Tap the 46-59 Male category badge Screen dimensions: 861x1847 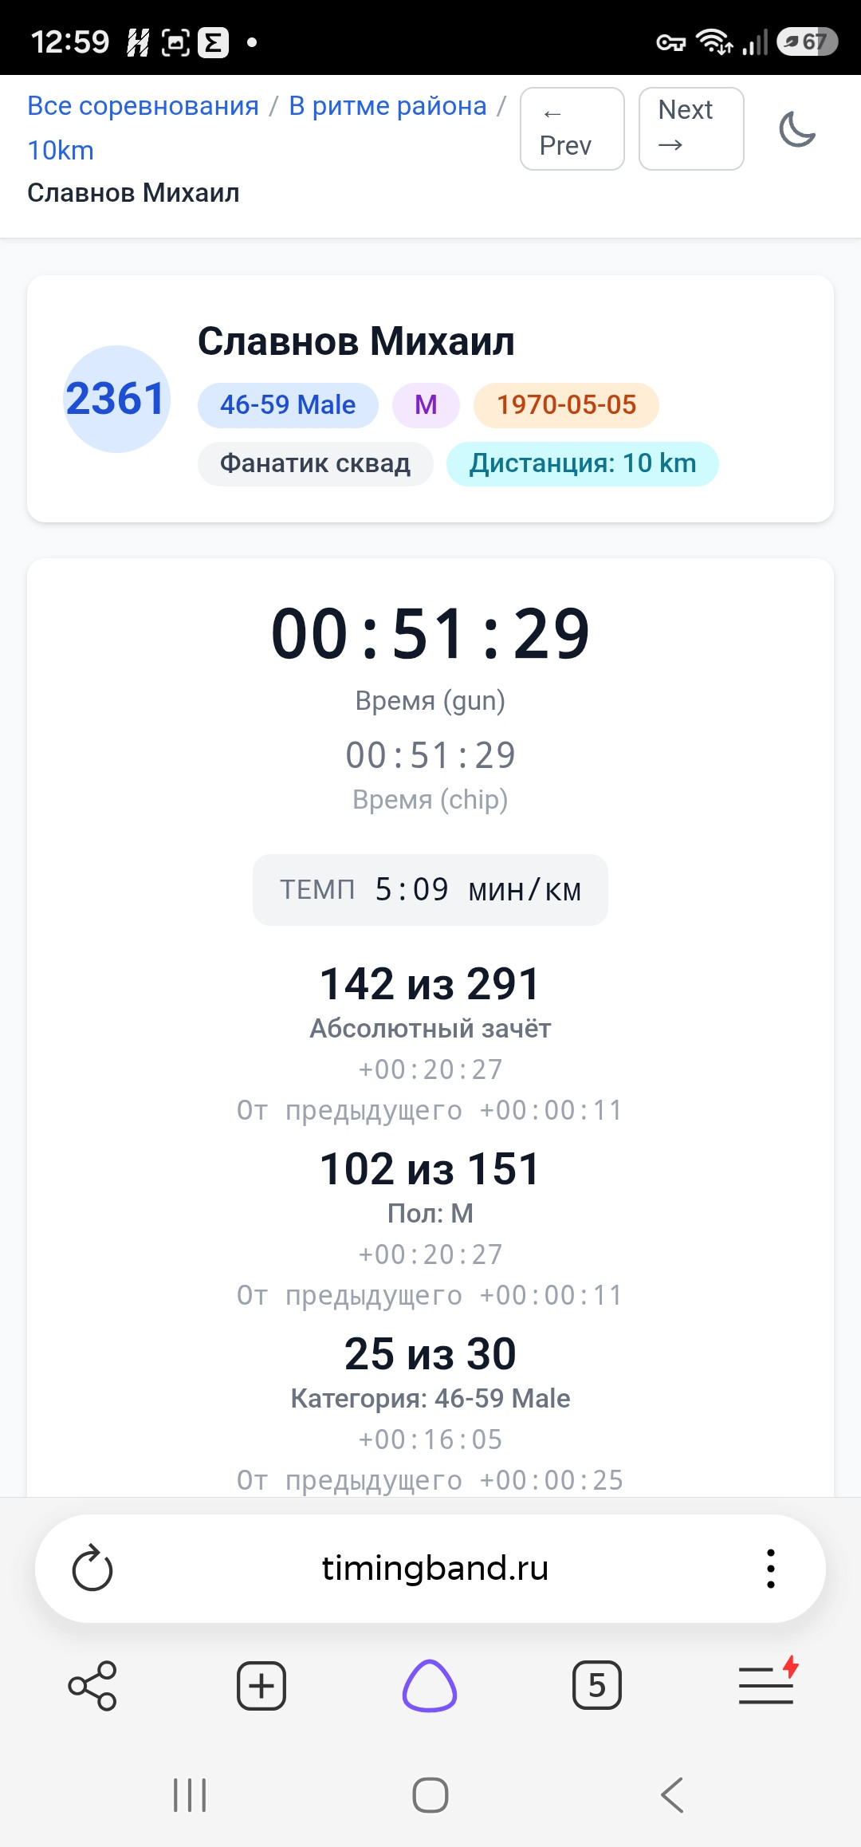[288, 405]
